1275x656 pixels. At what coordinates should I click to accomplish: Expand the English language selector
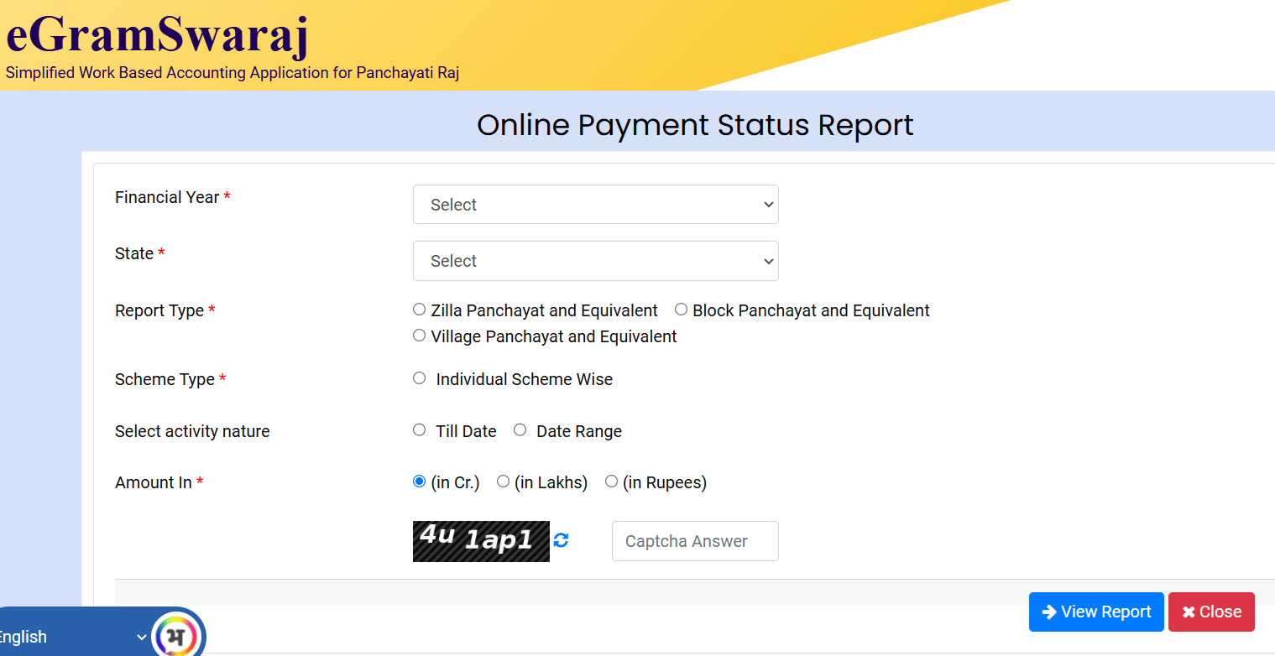pyautogui.click(x=72, y=637)
